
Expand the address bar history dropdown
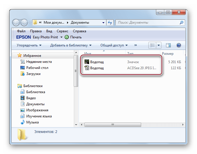click(103, 23)
